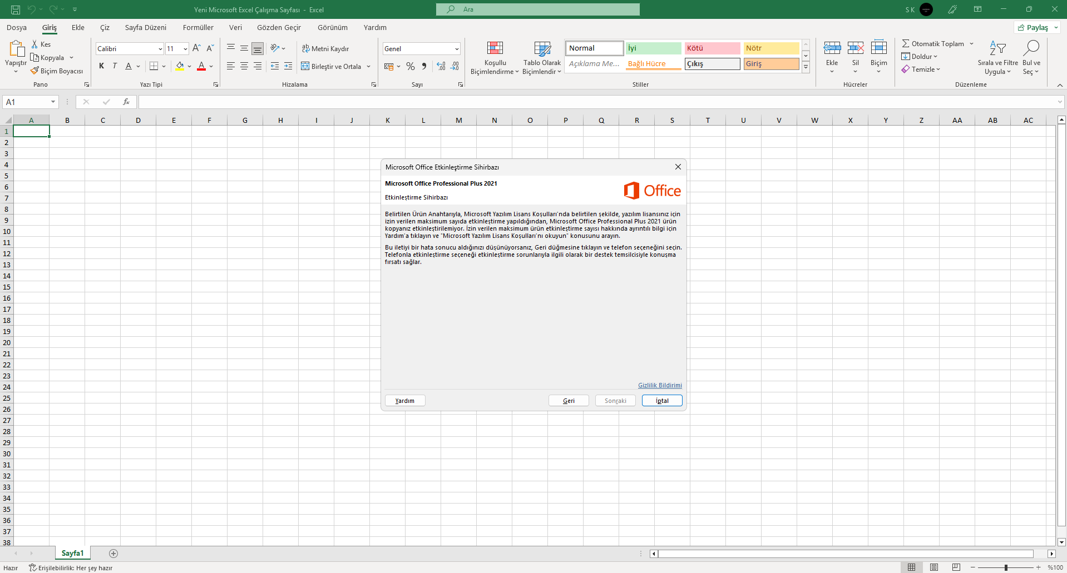Toggle top vertical alignment

point(230,48)
